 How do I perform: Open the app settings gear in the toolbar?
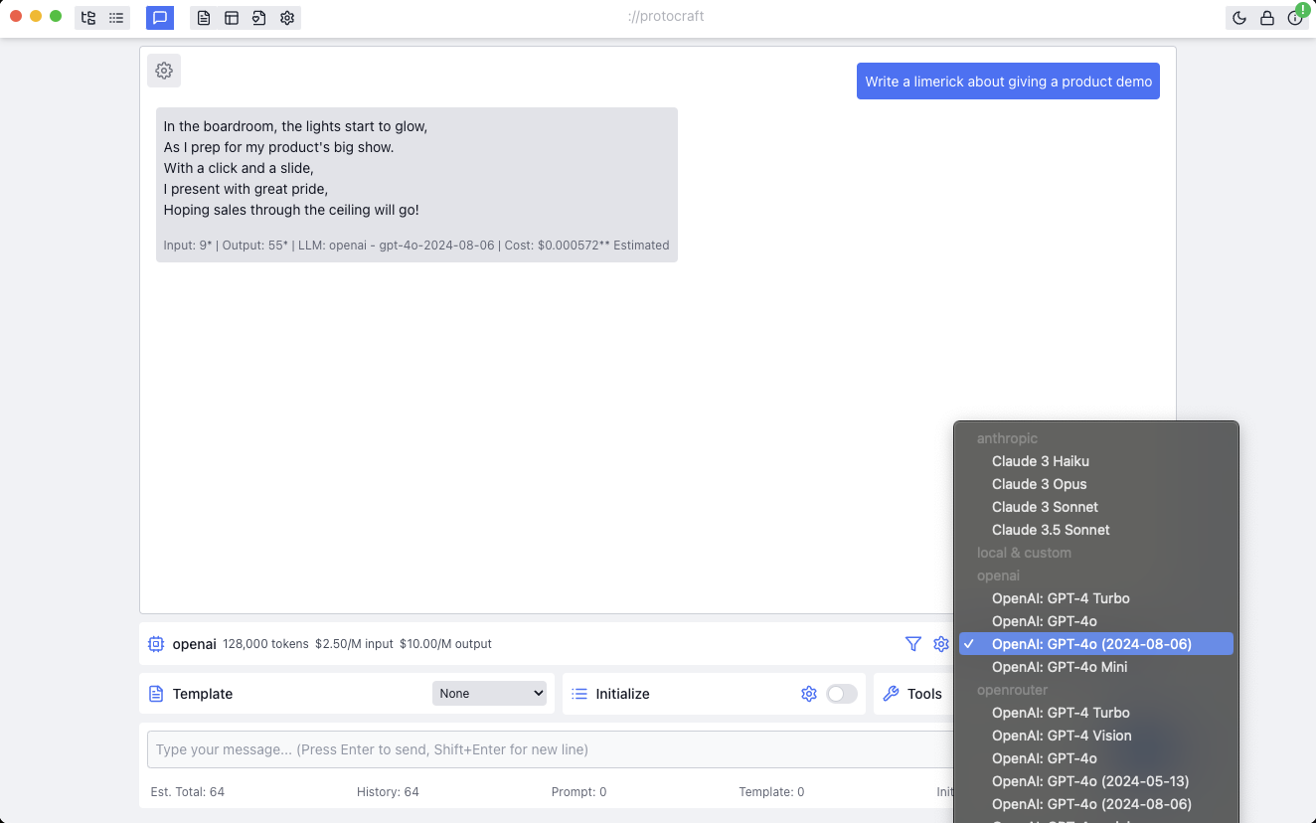pos(287,17)
